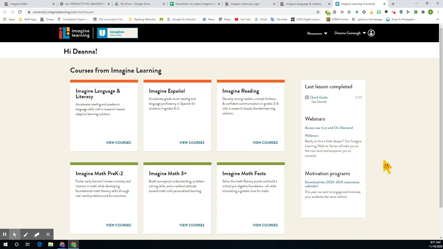Switch to the ALL PRODUCTS NTL IMAGINE tab
This screenshot has width=443, height=249.
pyautogui.click(x=84, y=4)
